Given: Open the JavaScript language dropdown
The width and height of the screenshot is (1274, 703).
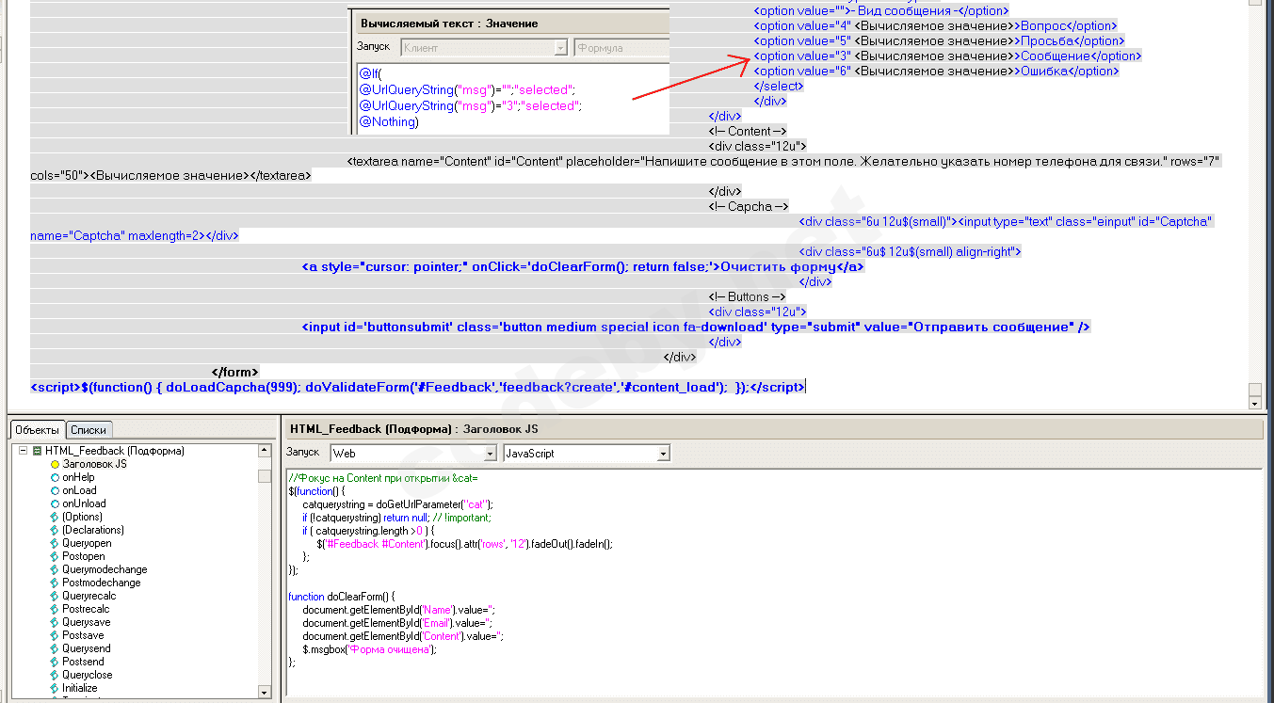Looking at the screenshot, I should (663, 454).
